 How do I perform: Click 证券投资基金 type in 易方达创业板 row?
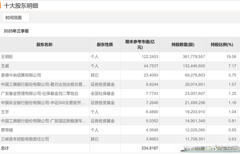click(103, 84)
